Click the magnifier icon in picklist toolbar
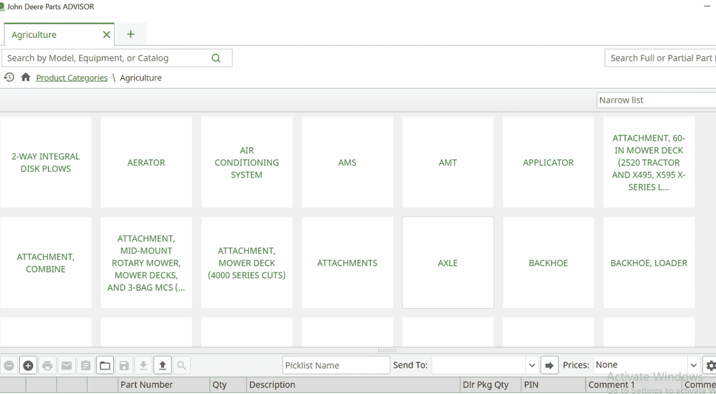This screenshot has width=716, height=394. pyautogui.click(x=182, y=365)
